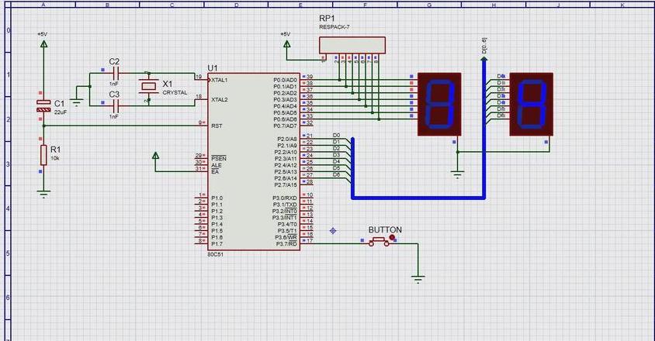Select the ground symbol below the seven-segment displays
This screenshot has height=341, width=655.
pos(457,174)
